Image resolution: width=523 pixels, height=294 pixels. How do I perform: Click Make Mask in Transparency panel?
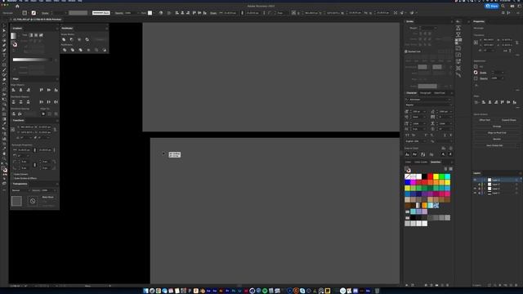(47, 197)
